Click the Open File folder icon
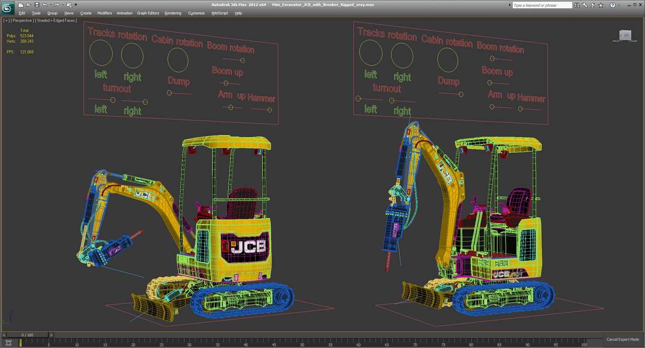This screenshot has width=645, height=348. coord(28,5)
